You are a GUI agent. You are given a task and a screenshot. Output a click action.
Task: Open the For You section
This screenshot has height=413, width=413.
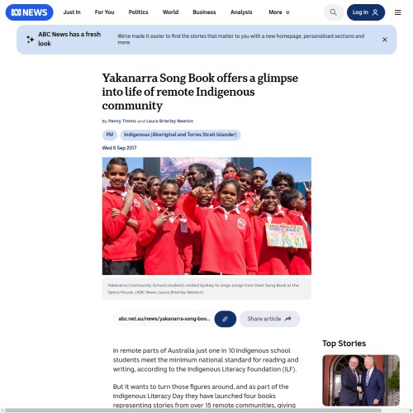(x=104, y=12)
